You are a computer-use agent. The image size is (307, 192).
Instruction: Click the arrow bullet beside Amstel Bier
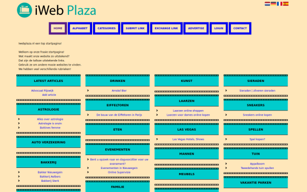pyautogui.click(x=88, y=91)
